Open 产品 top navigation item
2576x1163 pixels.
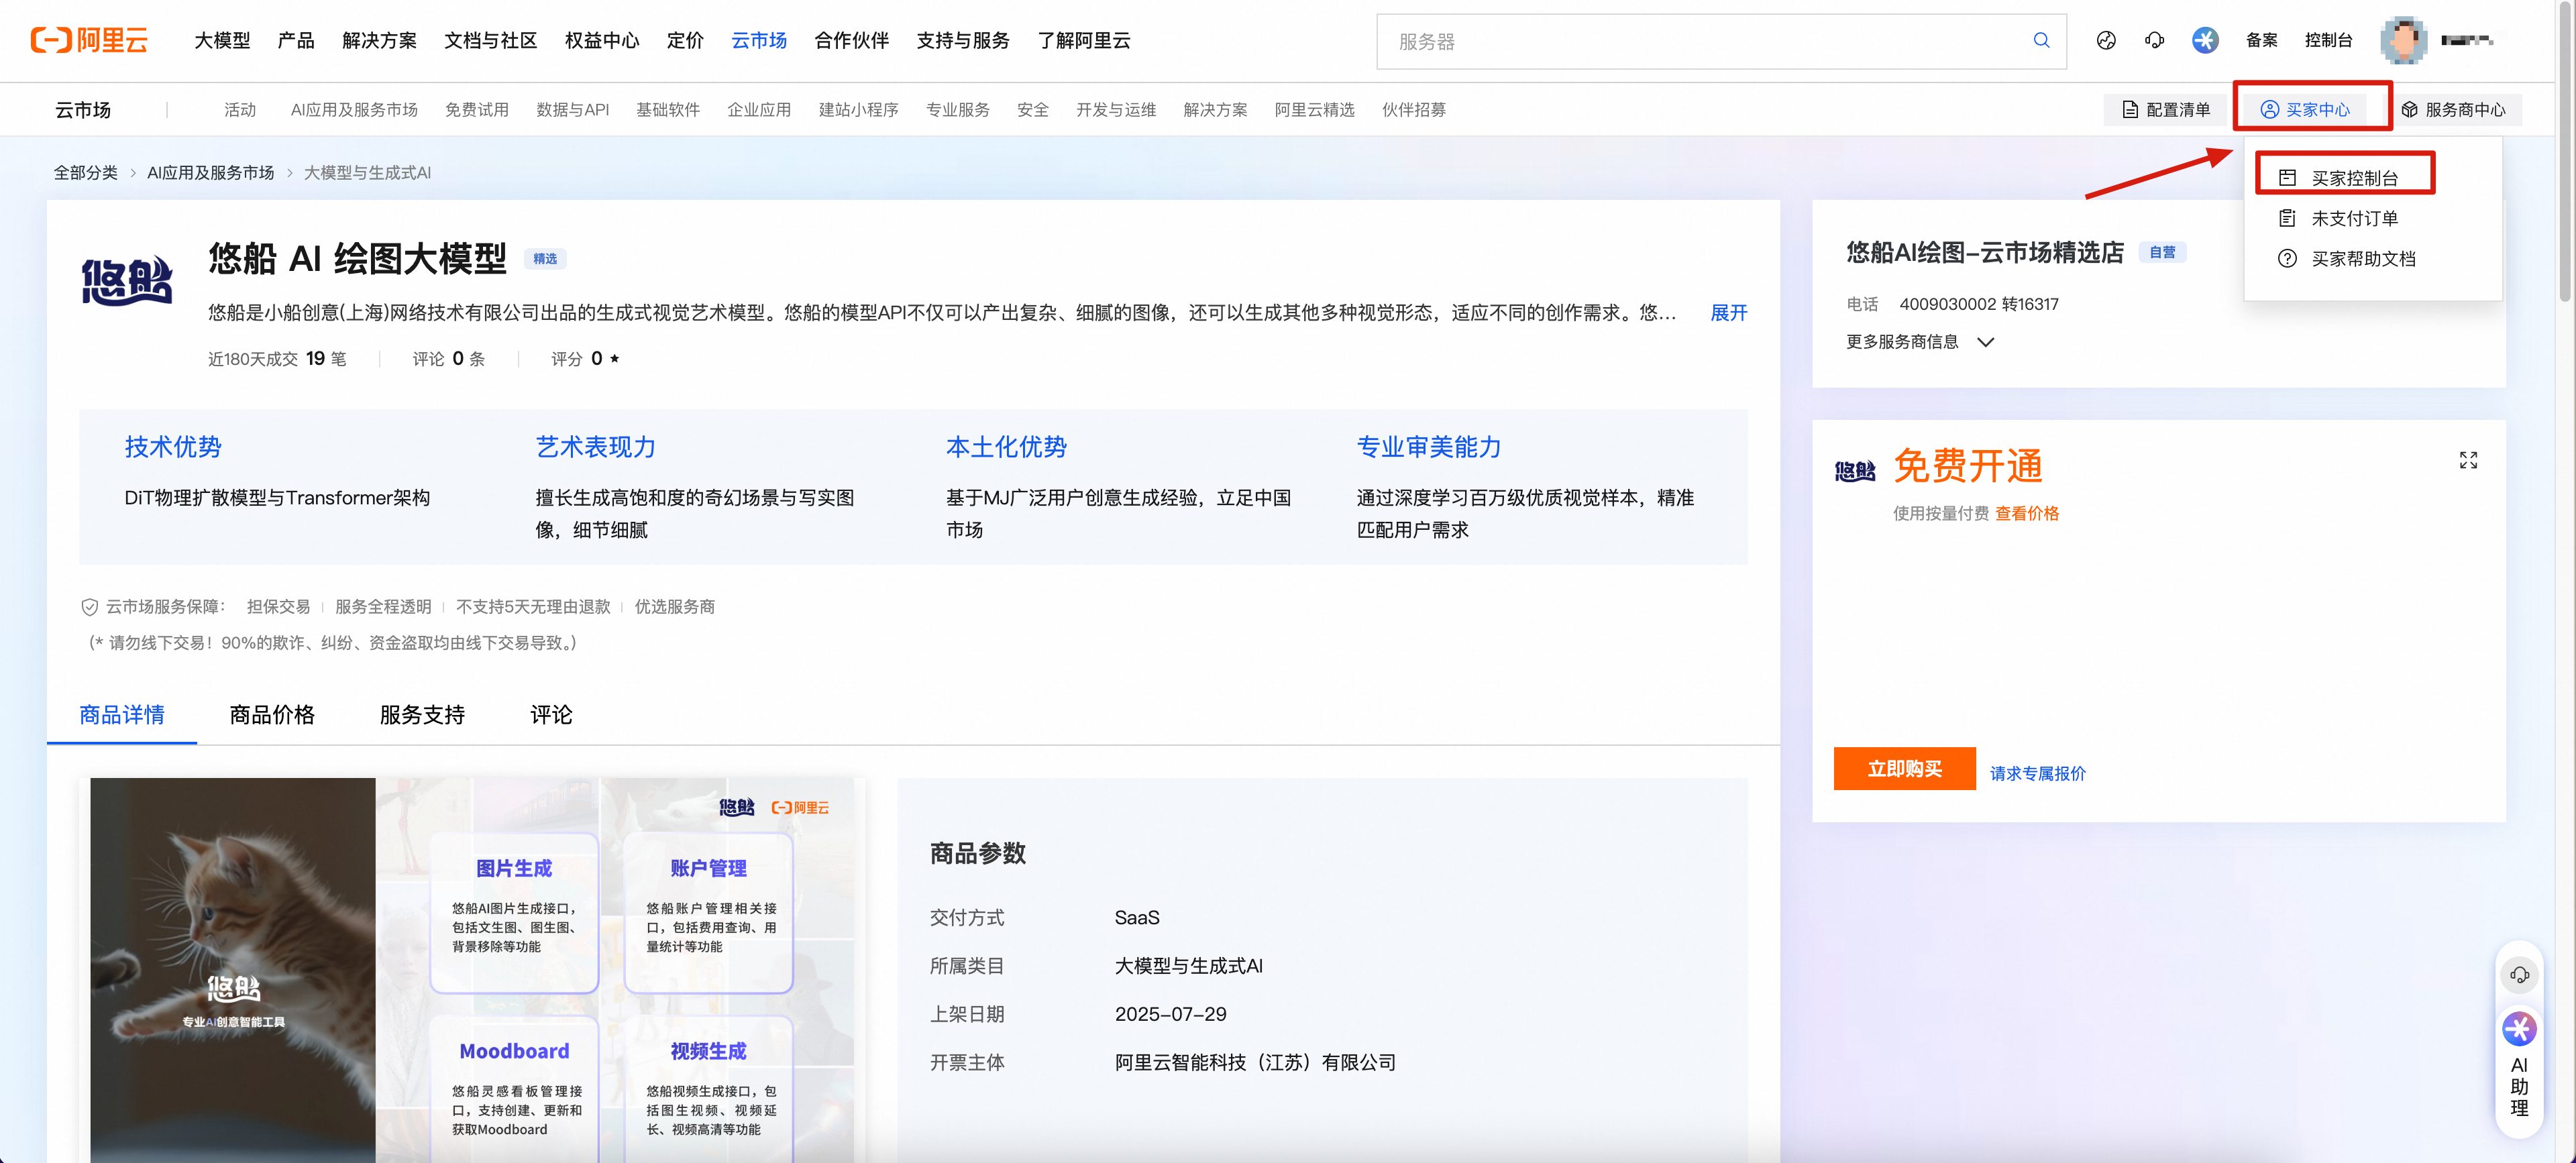coord(296,40)
